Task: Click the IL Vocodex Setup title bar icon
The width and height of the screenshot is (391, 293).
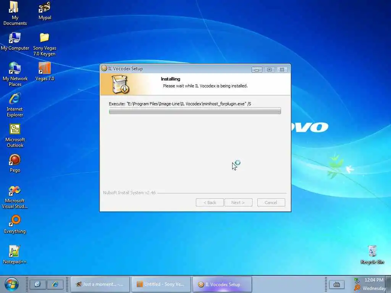Action: pyautogui.click(x=104, y=68)
